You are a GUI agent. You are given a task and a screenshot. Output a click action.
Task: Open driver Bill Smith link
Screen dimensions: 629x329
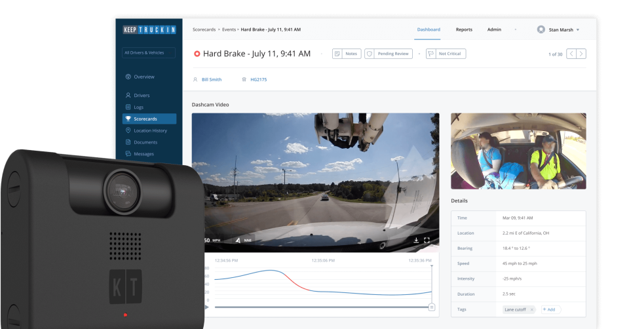tap(212, 79)
